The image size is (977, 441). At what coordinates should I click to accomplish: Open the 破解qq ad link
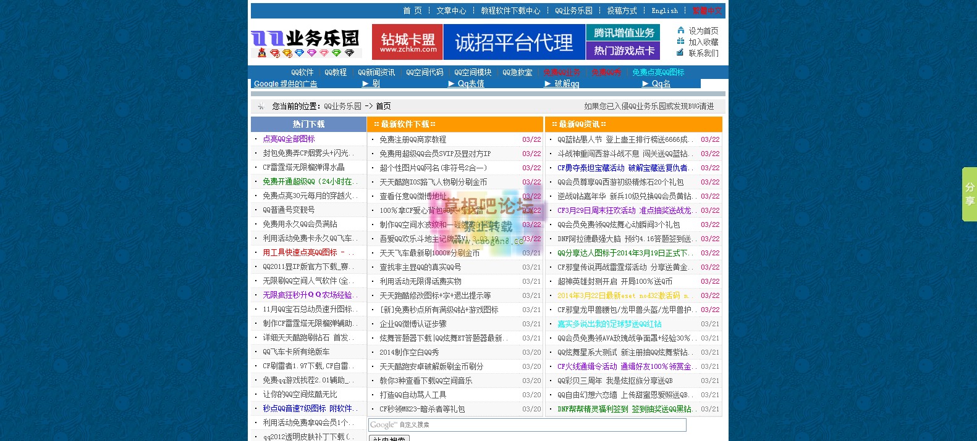[x=562, y=83]
